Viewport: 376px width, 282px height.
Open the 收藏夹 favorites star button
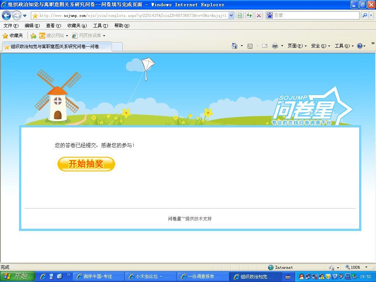13,36
